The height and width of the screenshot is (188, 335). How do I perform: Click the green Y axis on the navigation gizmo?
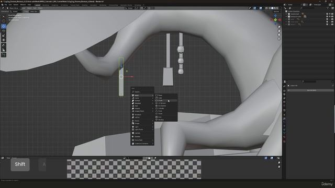coord(275,20)
